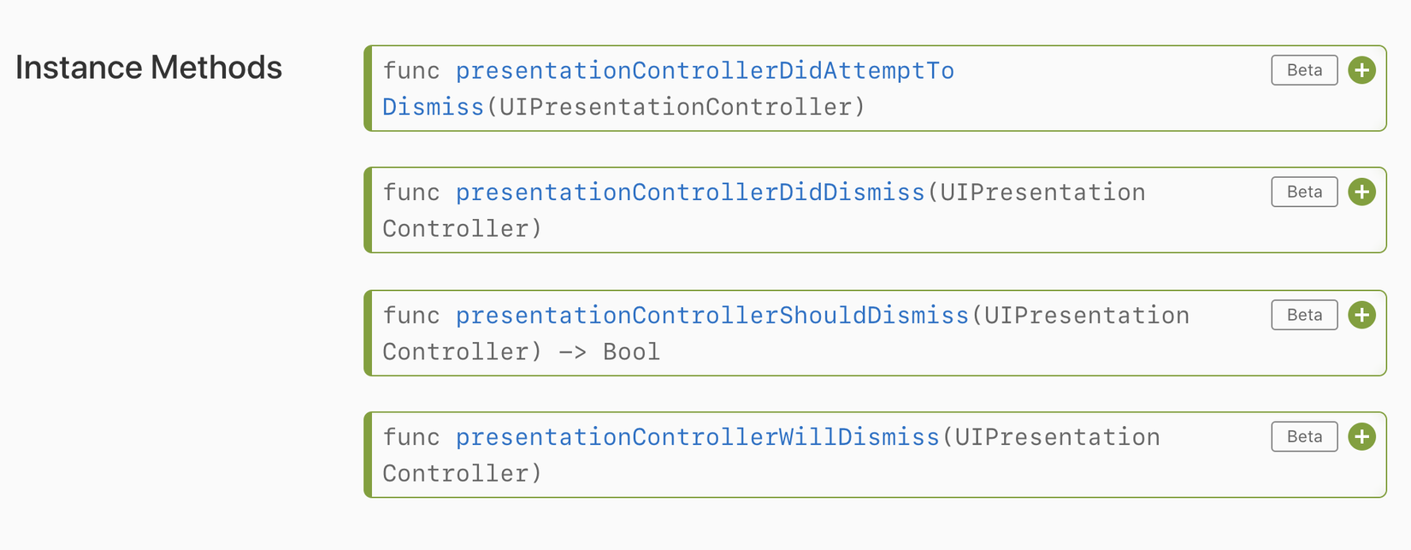
Task: Open the presentationControllerDidDismiss method link
Action: pos(689,192)
